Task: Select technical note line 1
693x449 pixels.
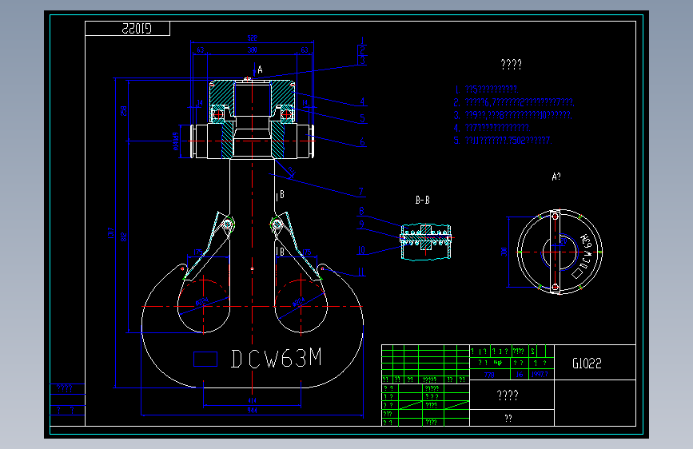Action: pyautogui.click(x=486, y=89)
